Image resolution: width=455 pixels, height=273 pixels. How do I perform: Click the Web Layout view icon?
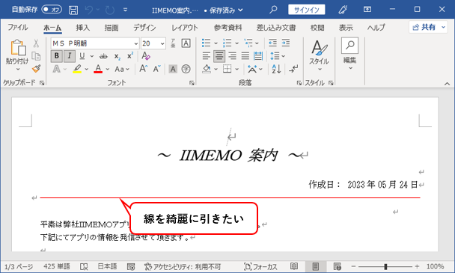pos(338,266)
